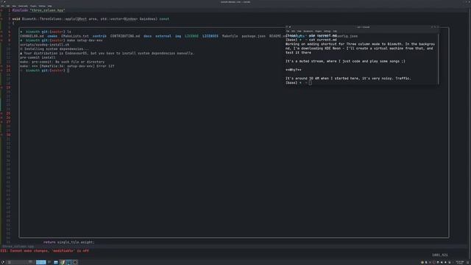Image resolution: width=471 pixels, height=265 pixels.
Task: Select the highlighted light-blue task button on the taskbar
Action: [41, 262]
